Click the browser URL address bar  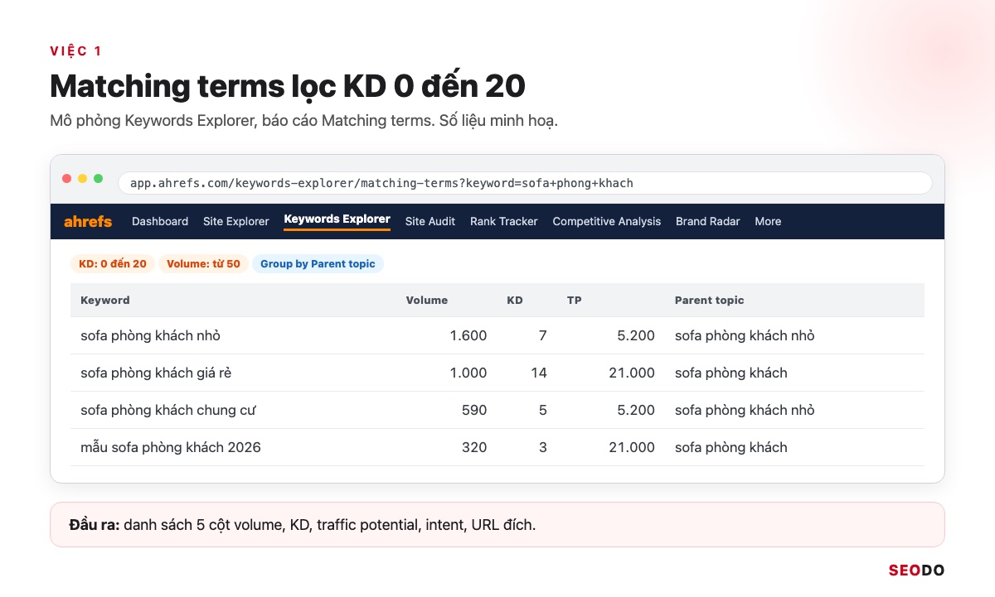point(525,183)
